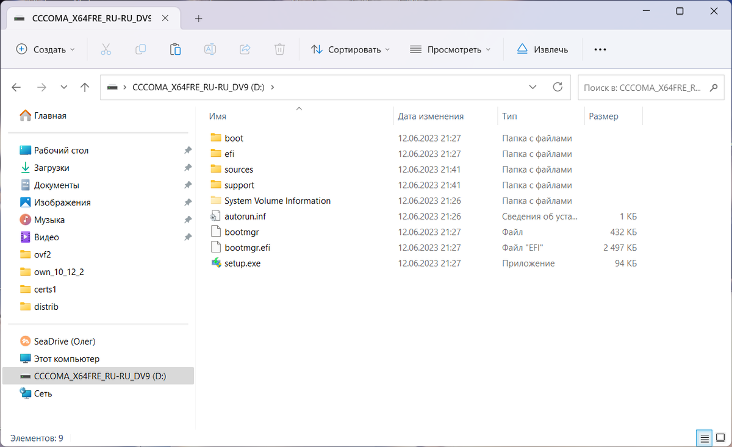Unpin Загрузки from quick access
This screenshot has width=732, height=447.
point(188,167)
